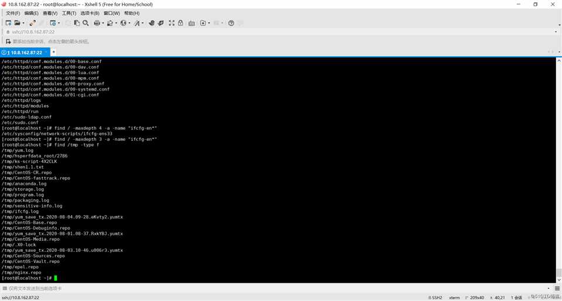
Task: Click the terminal vertical scrollbar thumb
Action: [558, 272]
